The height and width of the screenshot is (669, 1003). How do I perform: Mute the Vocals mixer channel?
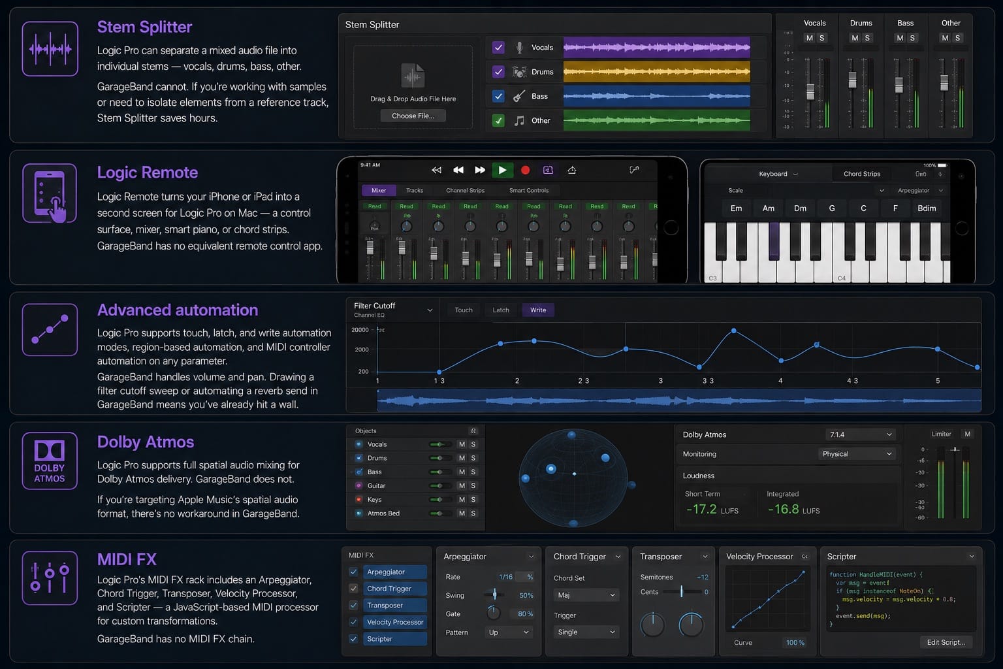click(x=809, y=38)
